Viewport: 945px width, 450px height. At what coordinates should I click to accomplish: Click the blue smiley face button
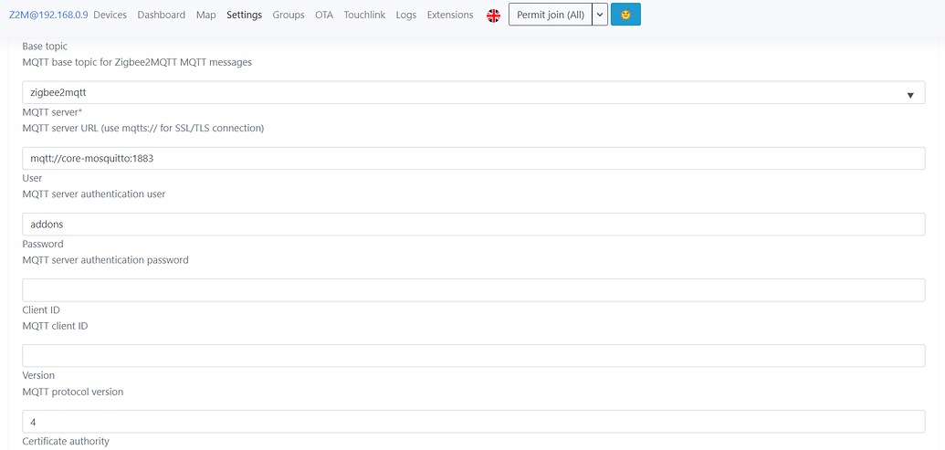[x=625, y=15]
